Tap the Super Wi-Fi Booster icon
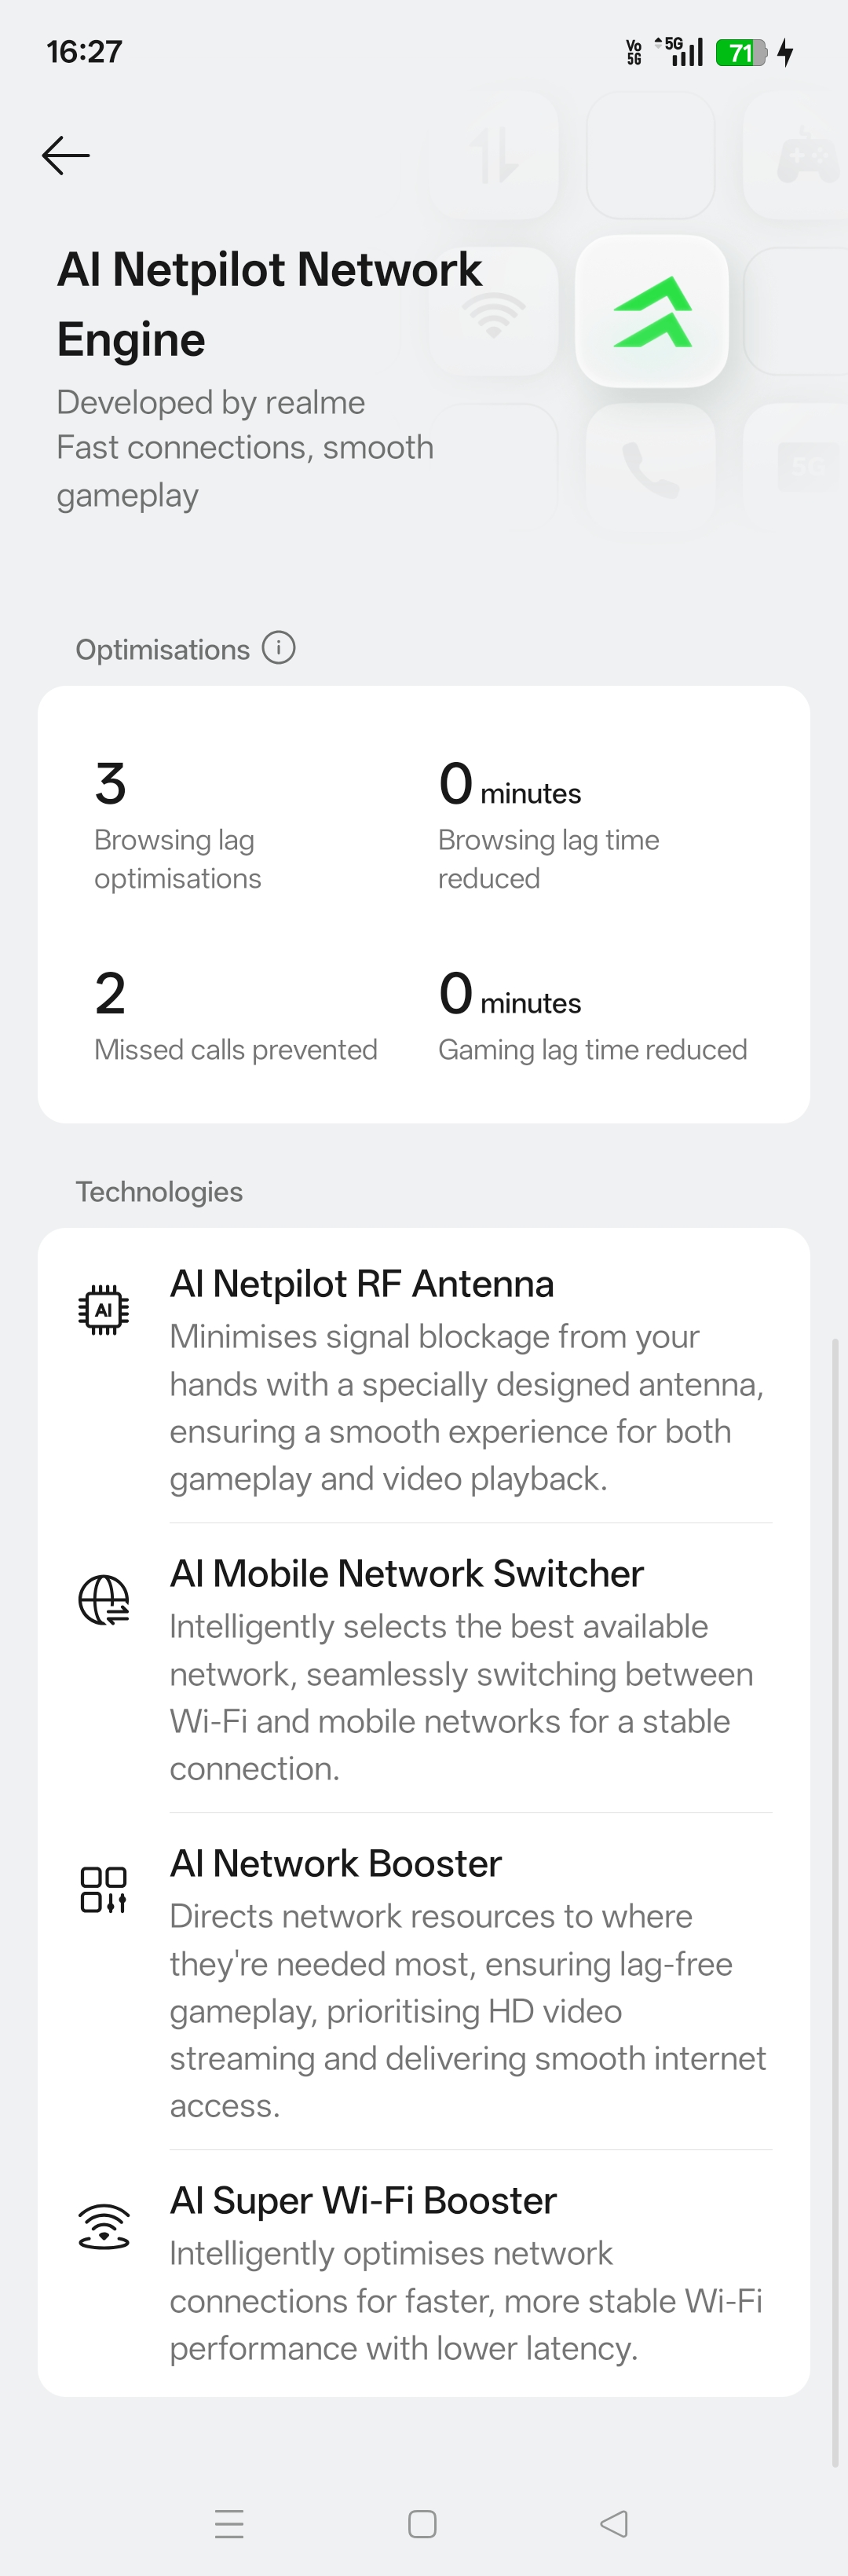Image resolution: width=848 pixels, height=2576 pixels. (x=104, y=2226)
